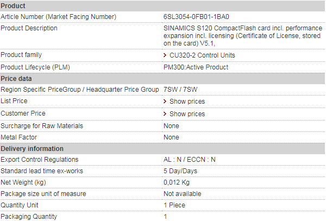The image size is (326, 221).
Task: Click the 0,012 Kg net weight value
Action: pos(177,182)
